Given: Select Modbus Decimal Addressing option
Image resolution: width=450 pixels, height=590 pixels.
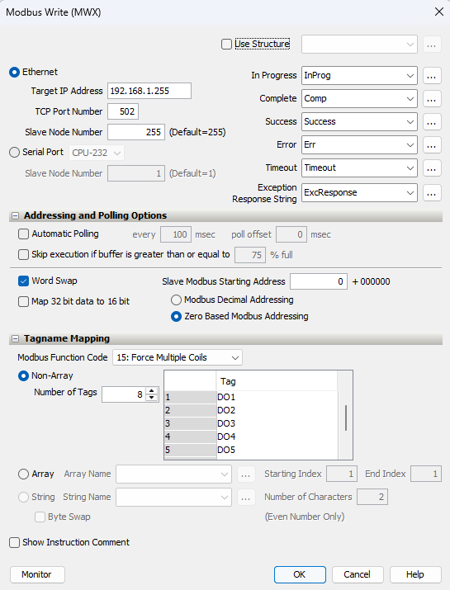Looking at the screenshot, I should pos(176,300).
